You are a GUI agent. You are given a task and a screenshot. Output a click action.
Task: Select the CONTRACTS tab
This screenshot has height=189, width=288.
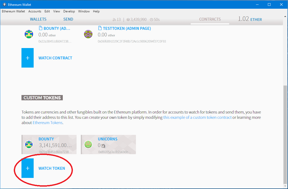[210, 19]
